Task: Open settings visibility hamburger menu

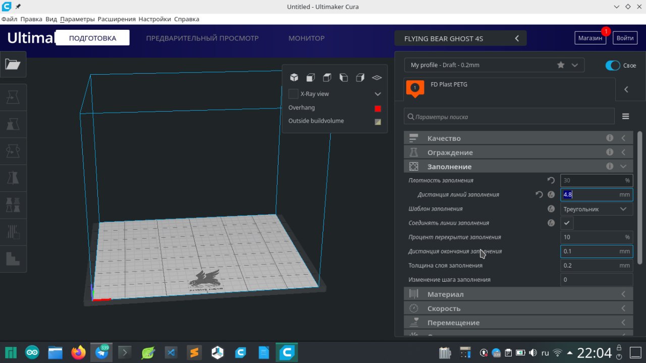Action: point(626,117)
